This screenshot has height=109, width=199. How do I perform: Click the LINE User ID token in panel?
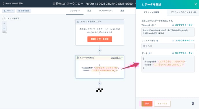[168, 65]
